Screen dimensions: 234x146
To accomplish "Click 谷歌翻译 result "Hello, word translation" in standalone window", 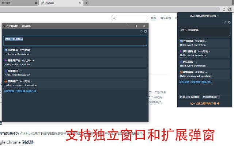I will (17, 54).
